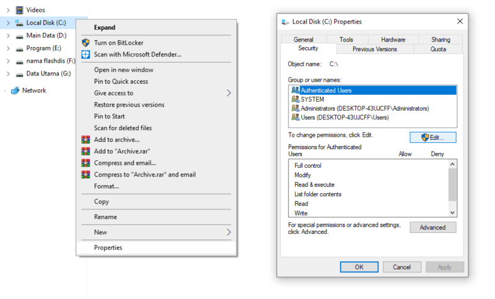The image size is (495, 299).
Task: Click the SYSTEM user group icon
Action: click(x=296, y=99)
